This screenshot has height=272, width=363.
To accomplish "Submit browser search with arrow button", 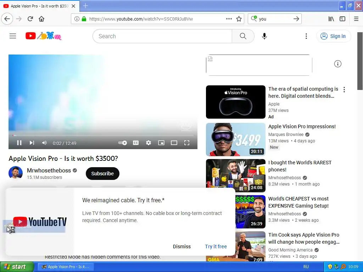I will point(296,19).
